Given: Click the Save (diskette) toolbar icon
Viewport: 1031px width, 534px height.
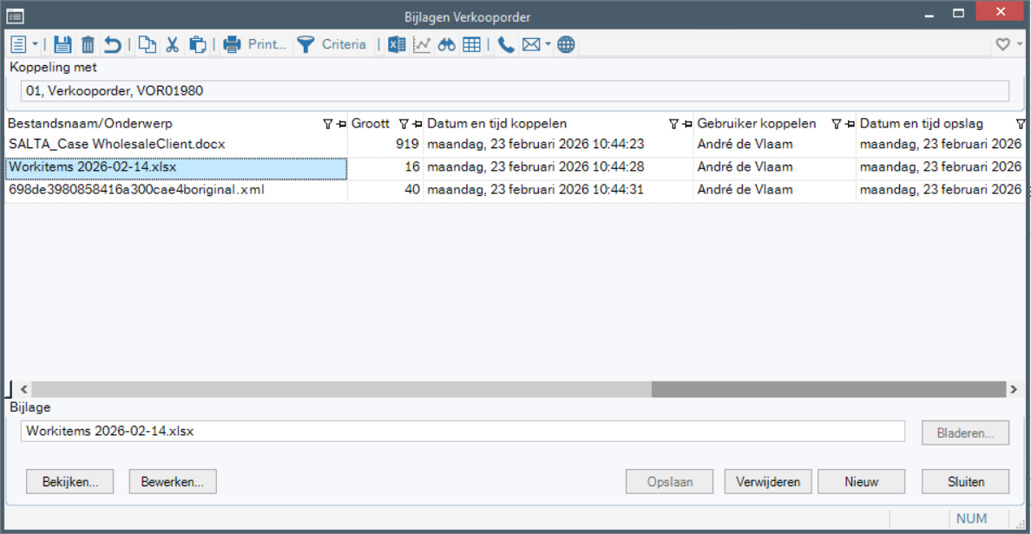Looking at the screenshot, I should (62, 45).
